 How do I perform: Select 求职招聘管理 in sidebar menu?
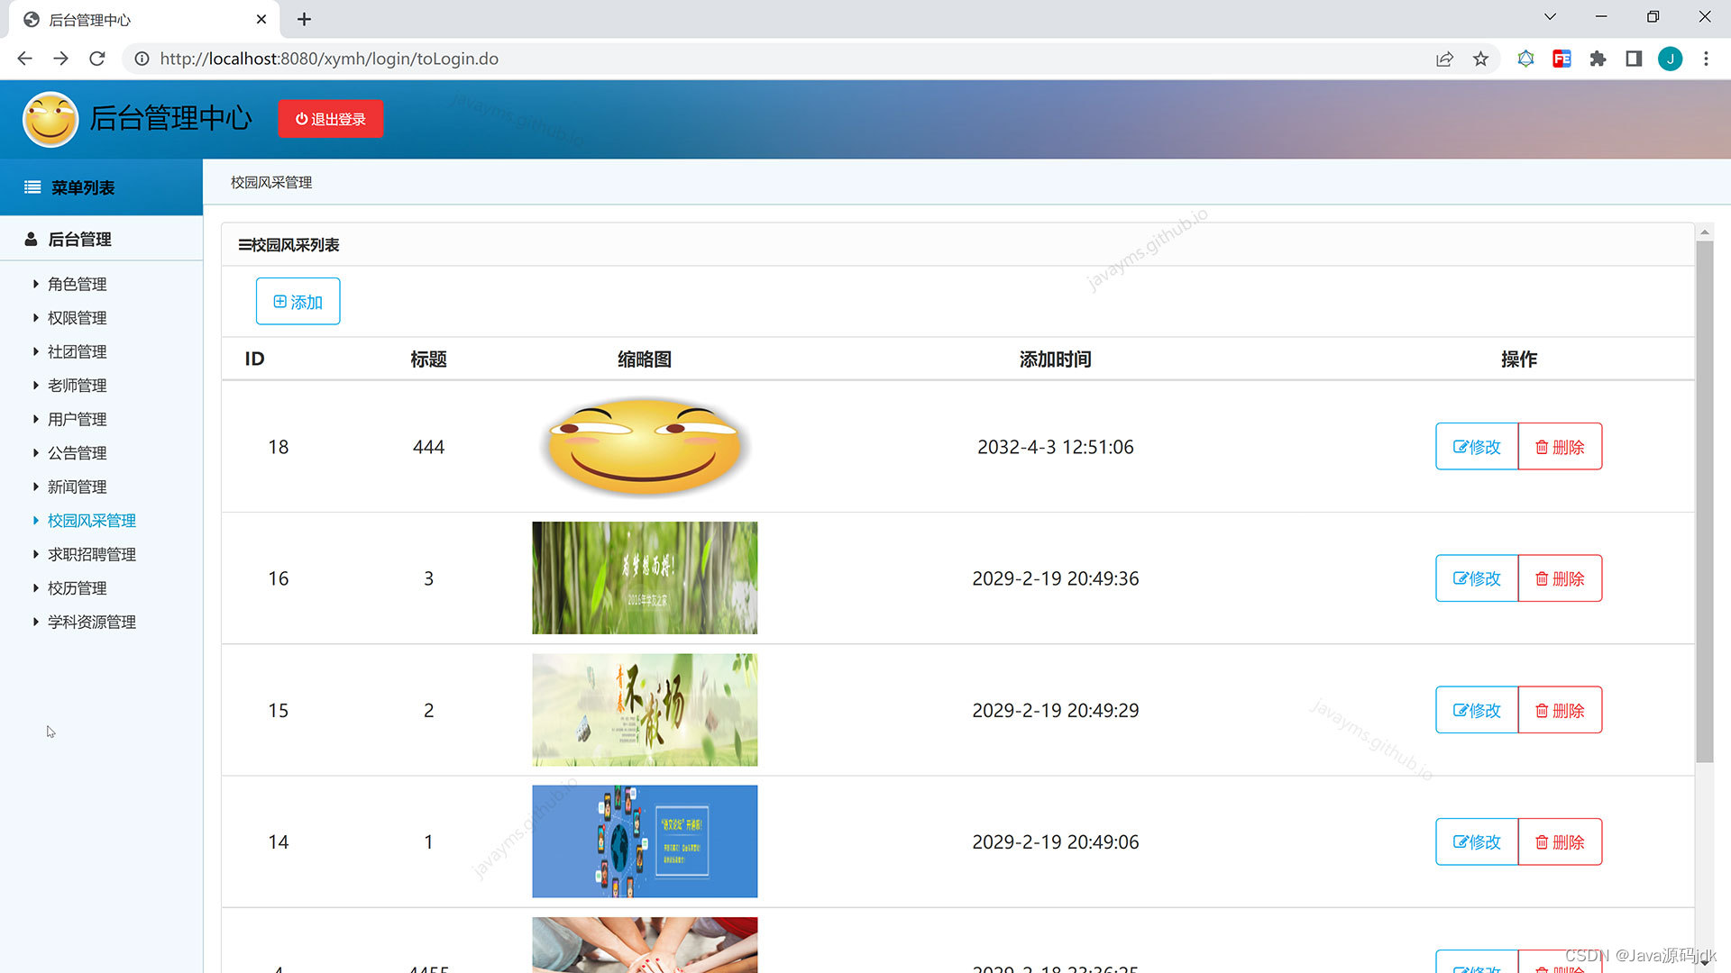pos(91,555)
